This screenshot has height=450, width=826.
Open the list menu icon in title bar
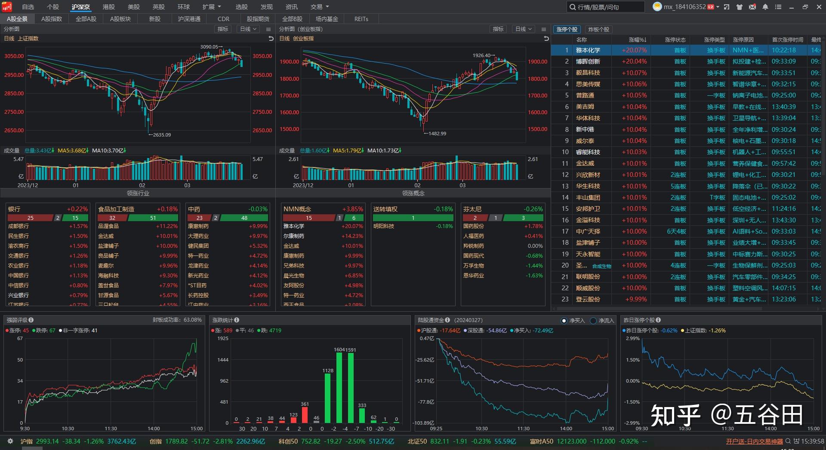[778, 7]
